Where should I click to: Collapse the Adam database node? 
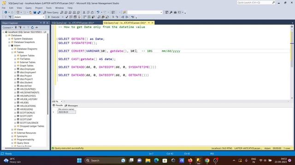[x=9, y=45]
